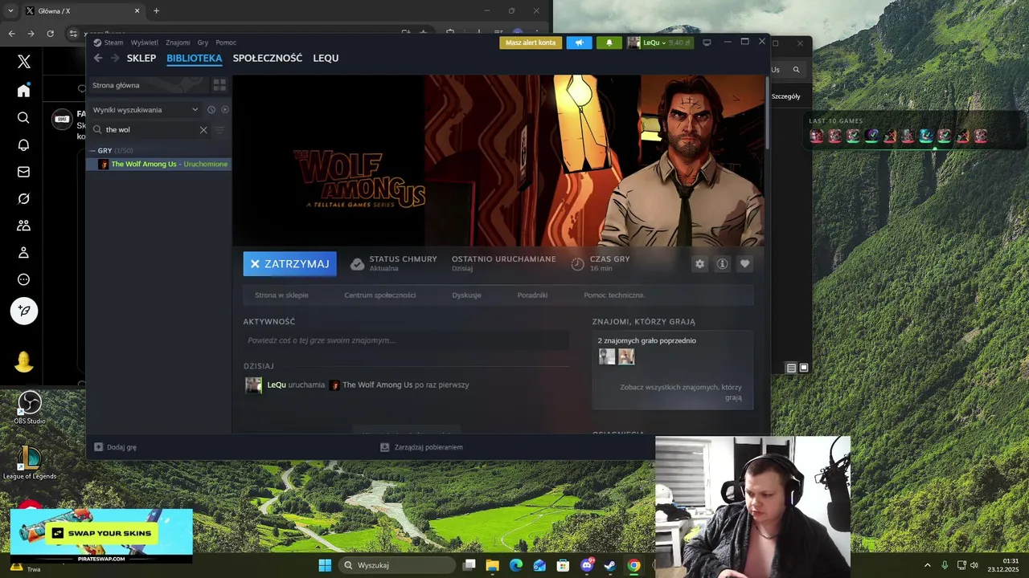Open the Wyświetl menu

click(145, 43)
